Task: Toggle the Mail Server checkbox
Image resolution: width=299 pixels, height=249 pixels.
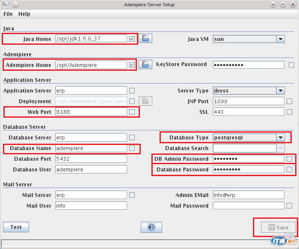Action: click(132, 195)
